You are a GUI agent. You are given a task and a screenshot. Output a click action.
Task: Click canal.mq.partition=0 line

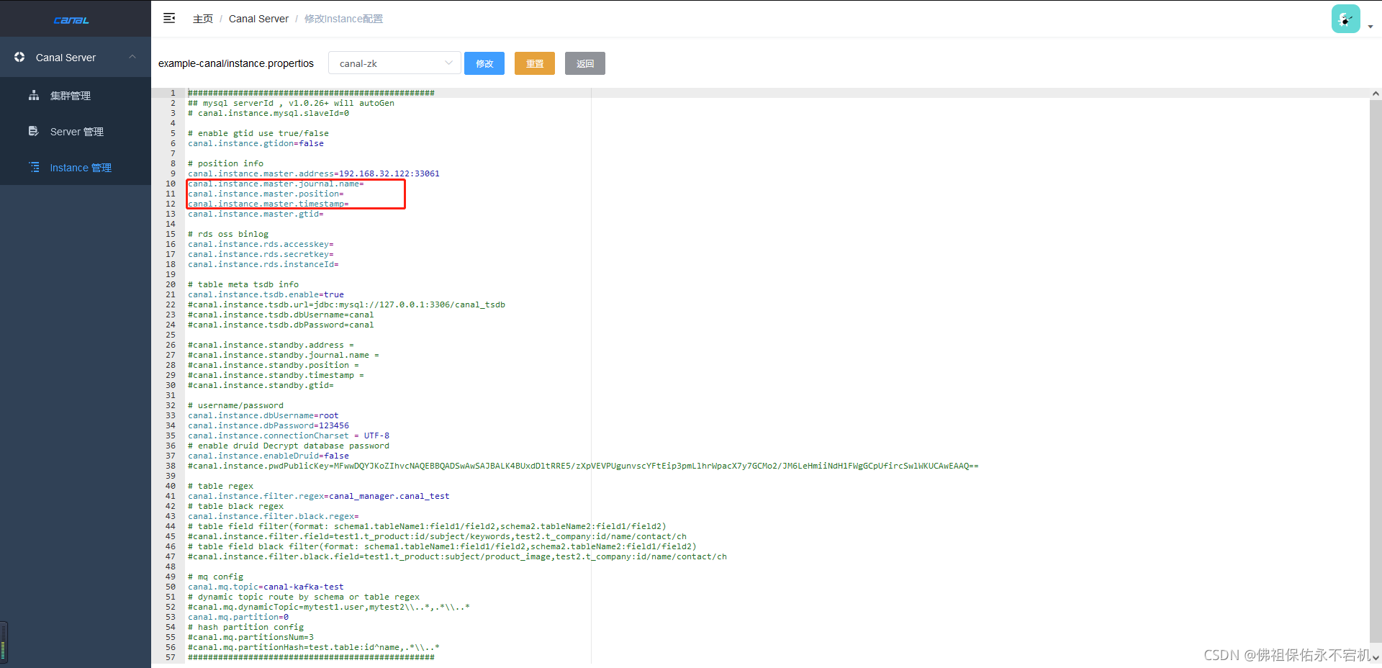tap(238, 617)
